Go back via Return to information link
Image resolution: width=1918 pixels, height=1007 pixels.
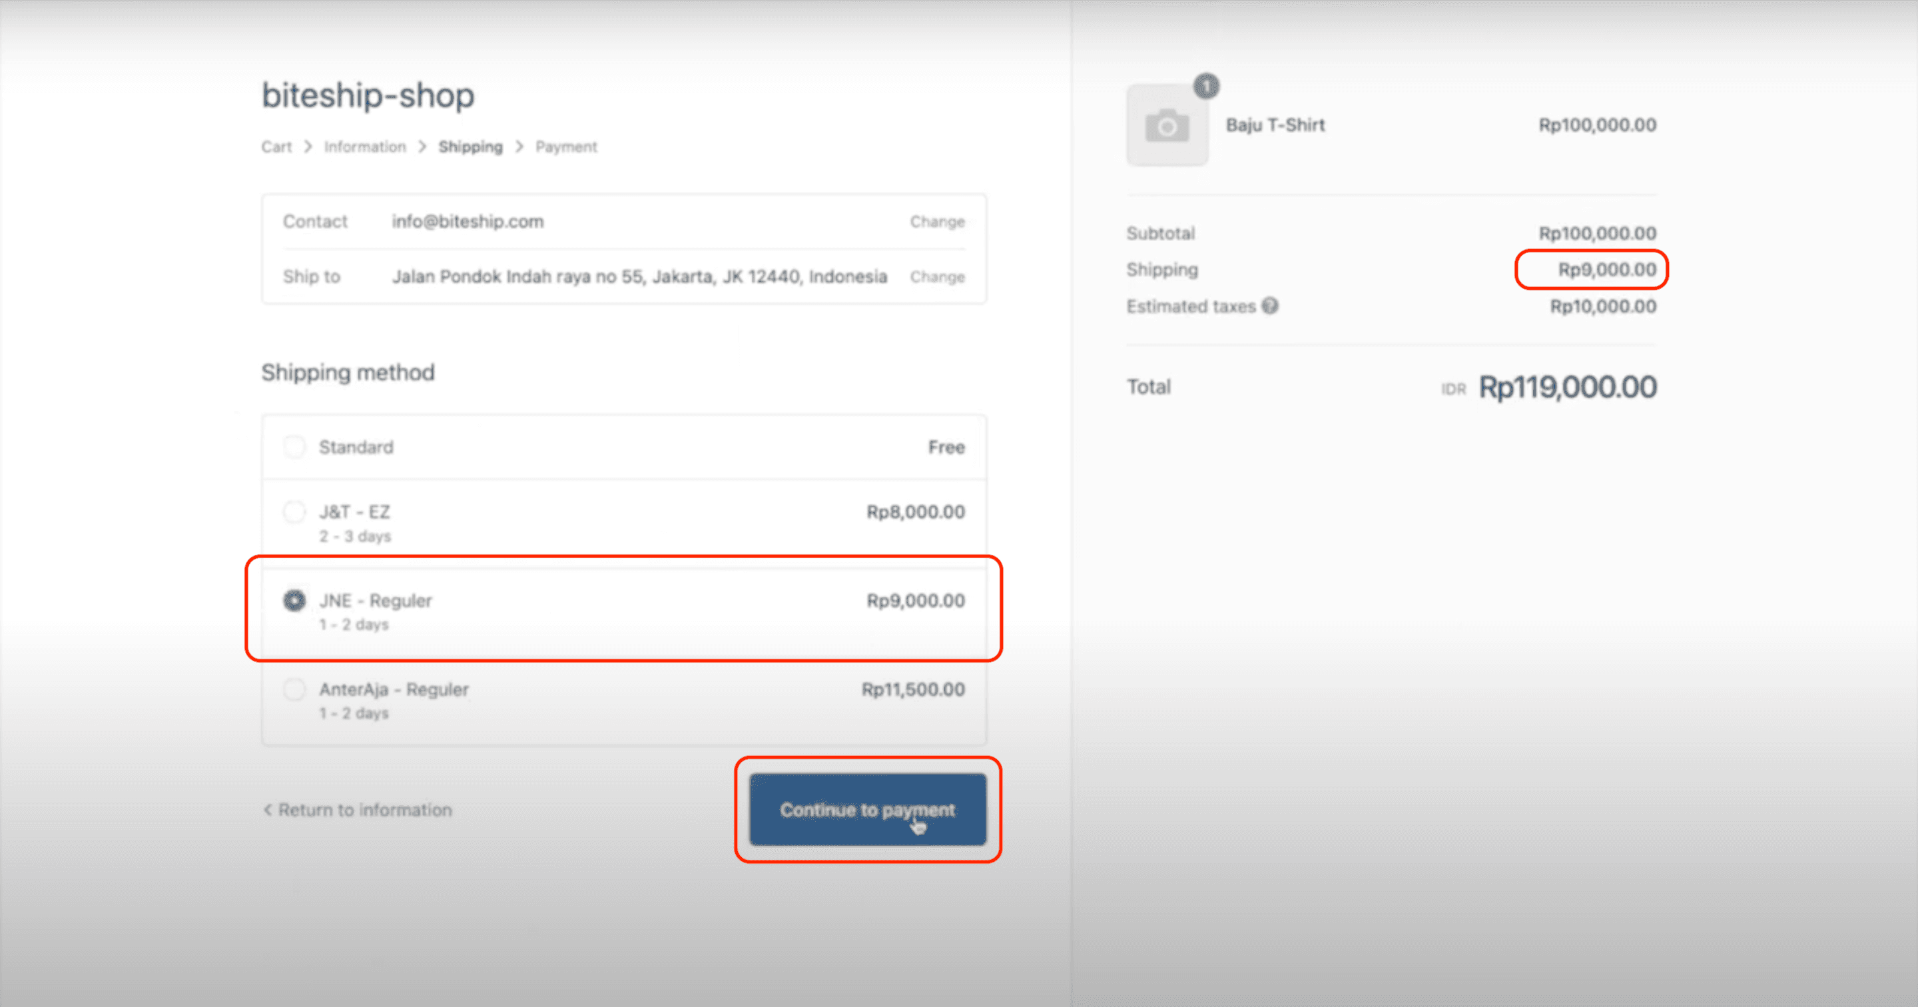pyautogui.click(x=358, y=810)
